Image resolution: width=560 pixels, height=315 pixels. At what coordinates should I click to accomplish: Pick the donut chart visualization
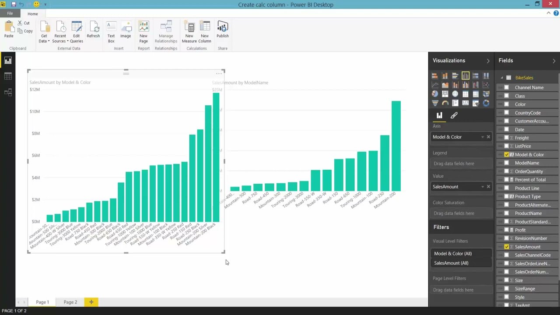[x=486, y=103]
